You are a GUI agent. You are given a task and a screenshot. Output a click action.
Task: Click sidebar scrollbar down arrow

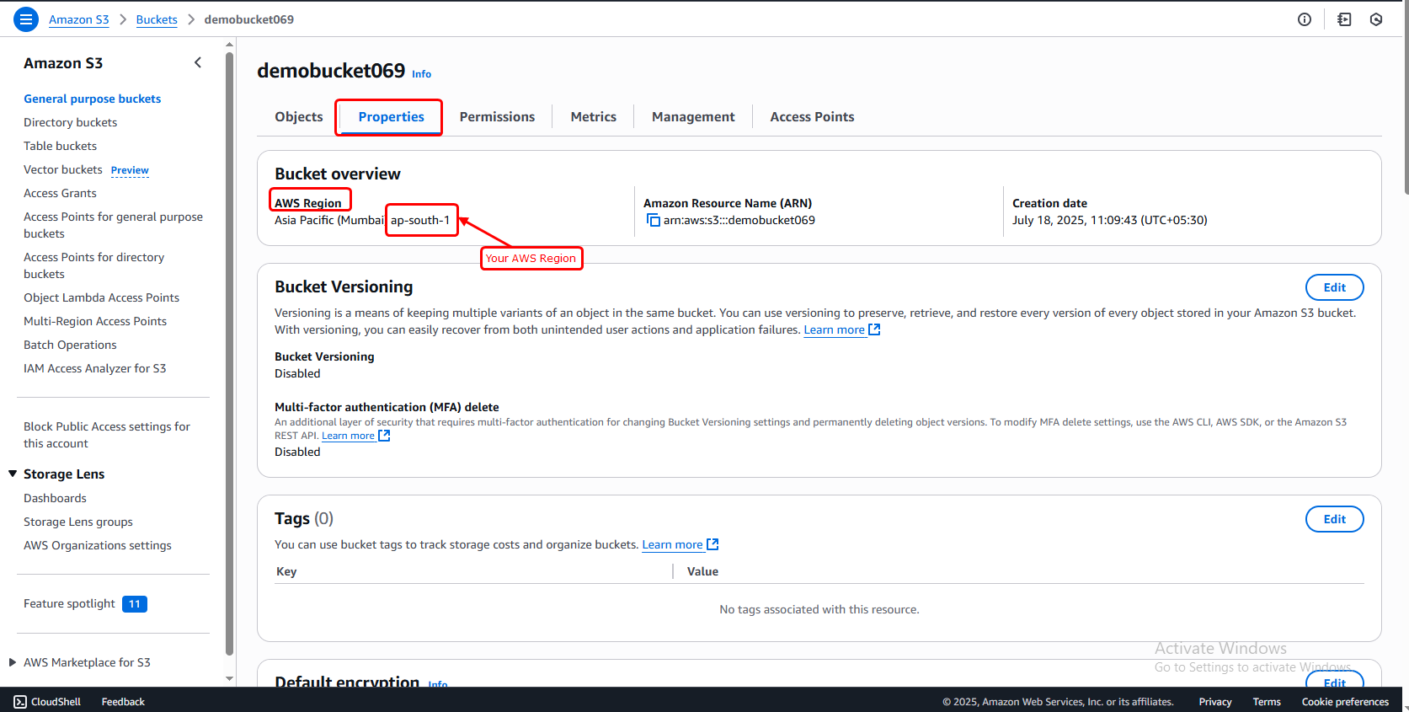230,678
